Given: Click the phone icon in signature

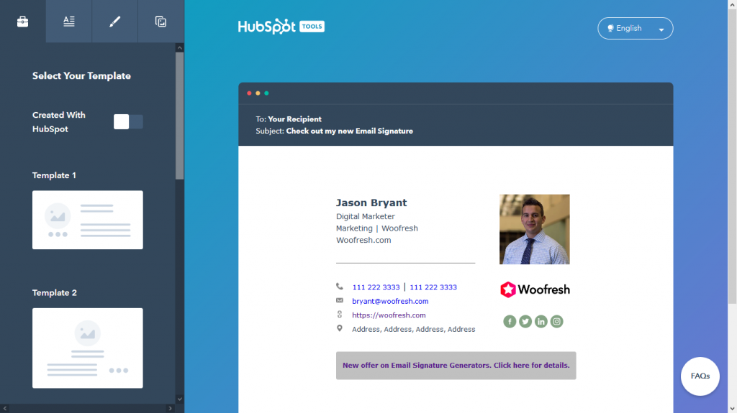Looking at the screenshot, I should (x=340, y=287).
